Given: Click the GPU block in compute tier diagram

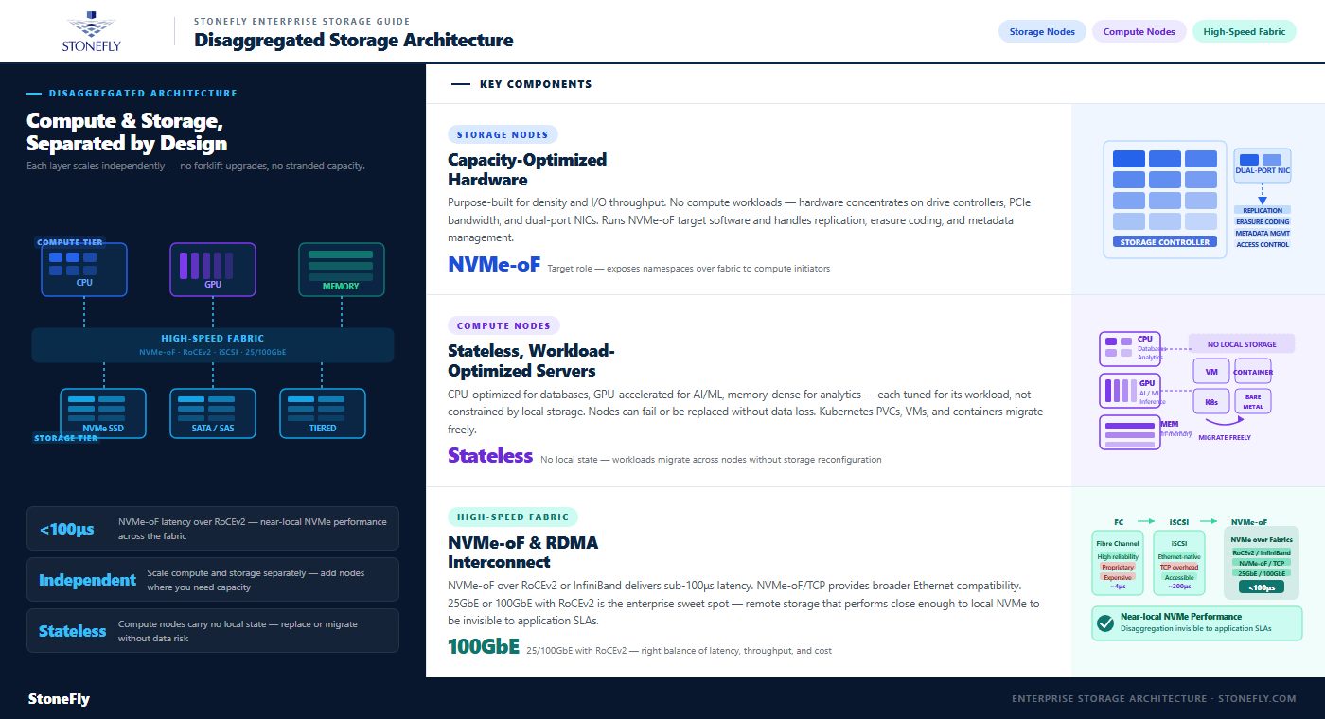Looking at the screenshot, I should (x=213, y=270).
